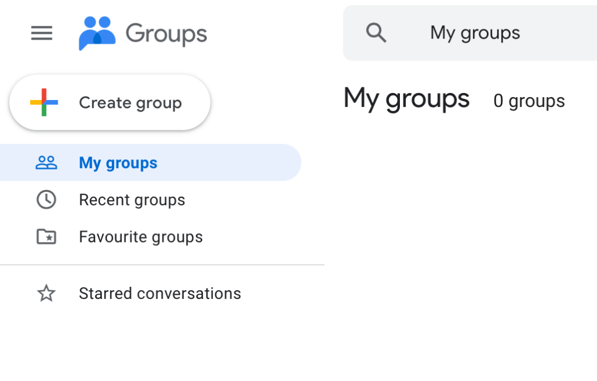The image size is (597, 381).
Task: Highlight the My groups label in the sidebar
Action: coord(118,162)
